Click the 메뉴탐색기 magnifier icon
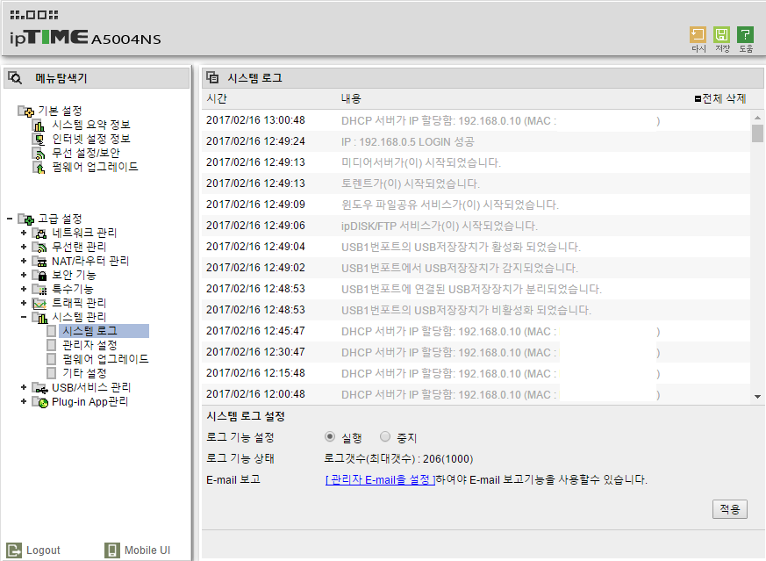 [15, 78]
